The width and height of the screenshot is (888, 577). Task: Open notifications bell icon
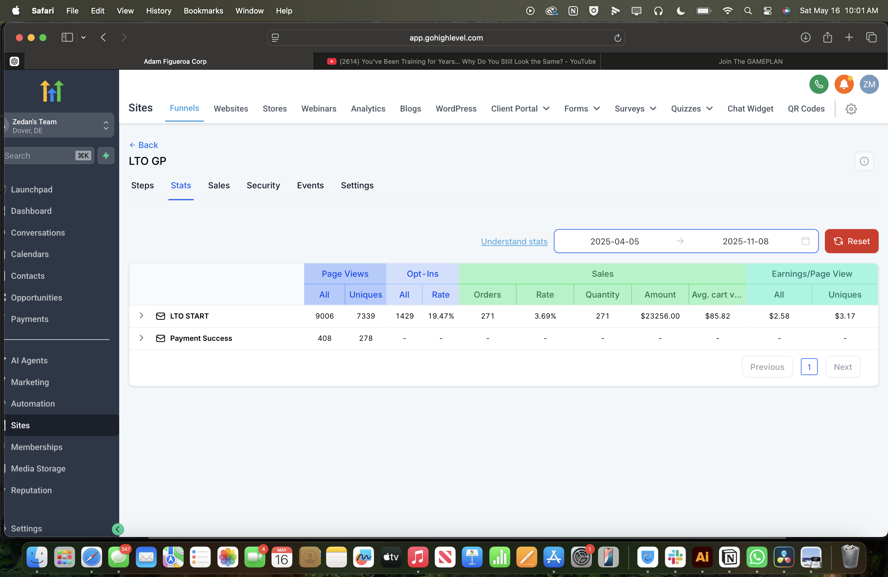pos(844,84)
